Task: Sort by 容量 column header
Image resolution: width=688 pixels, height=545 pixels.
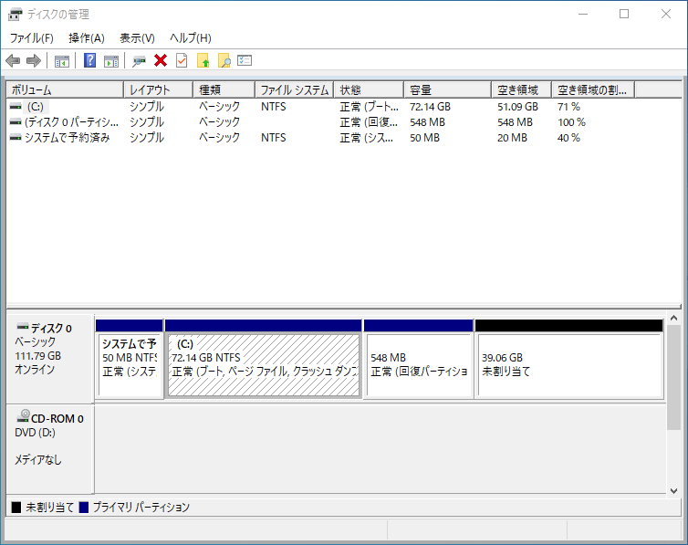Action: pos(447,90)
